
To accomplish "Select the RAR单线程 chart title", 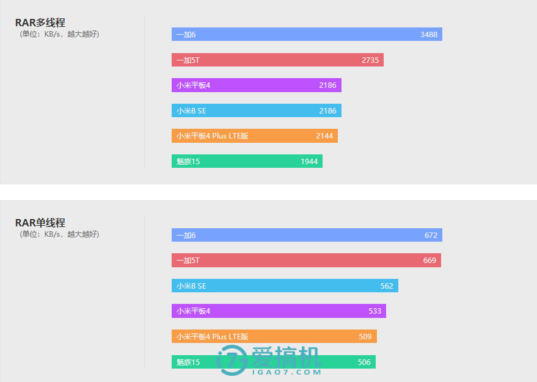I will [x=40, y=223].
